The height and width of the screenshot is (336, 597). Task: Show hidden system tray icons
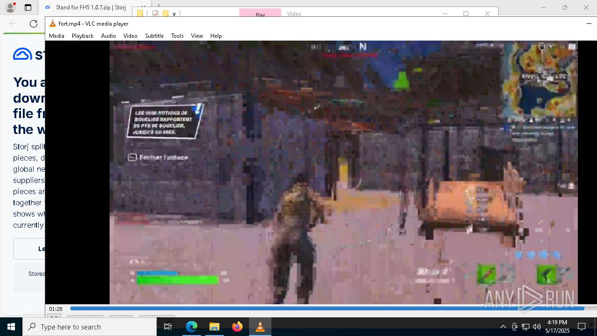click(x=503, y=327)
